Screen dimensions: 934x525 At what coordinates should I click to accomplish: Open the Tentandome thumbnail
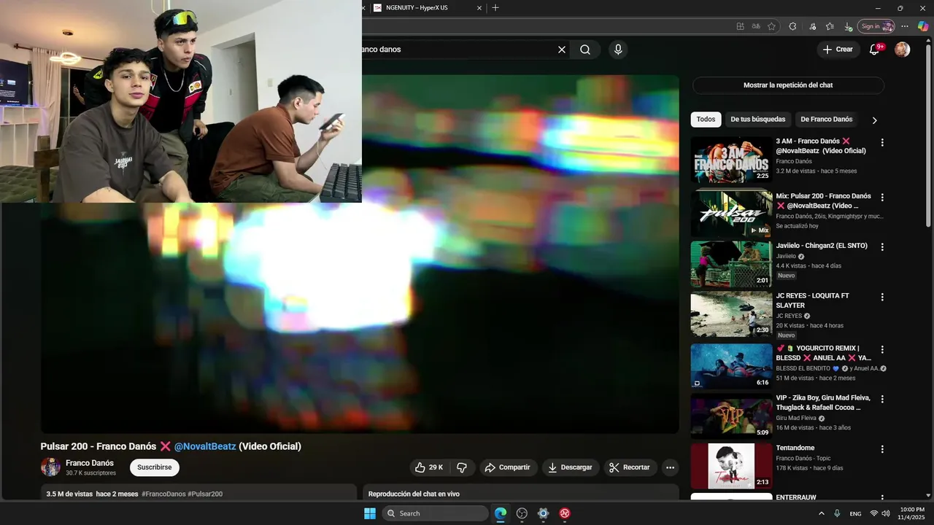click(x=731, y=466)
